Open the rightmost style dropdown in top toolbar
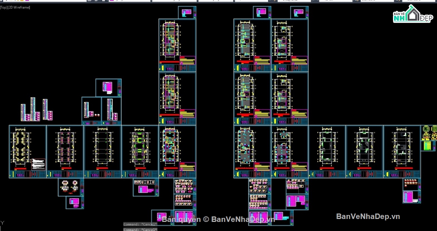 (x=419, y=1)
